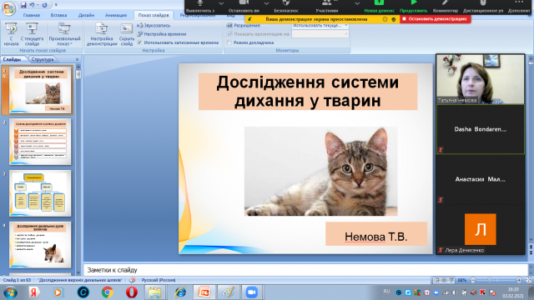Image resolution: width=534 pixels, height=300 pixels.
Task: Click Остановить демонстрацию red button
Action: (435, 19)
